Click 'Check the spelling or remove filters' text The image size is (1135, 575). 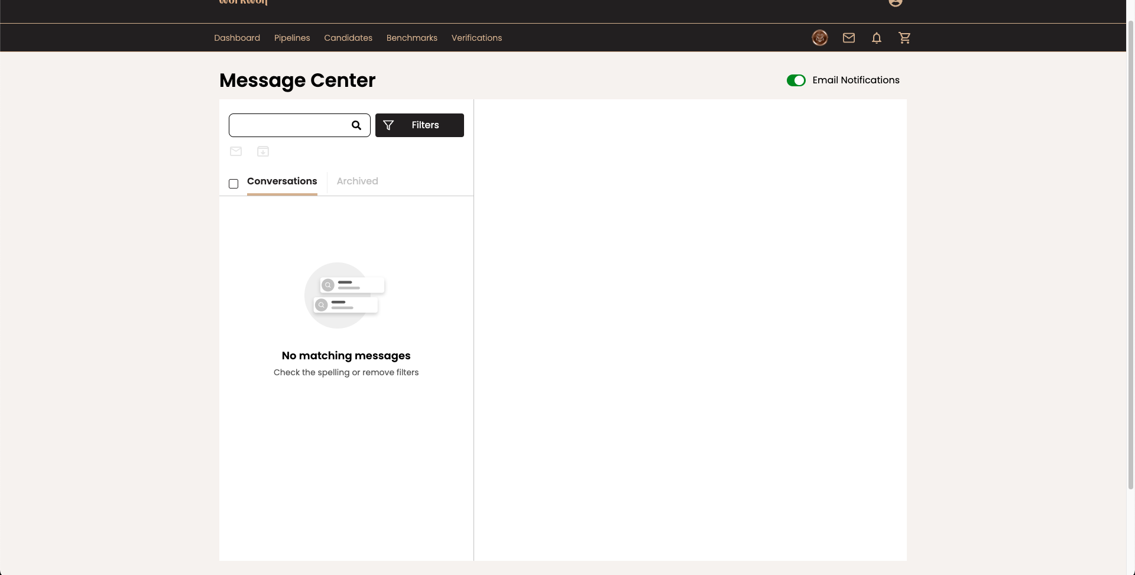point(346,372)
